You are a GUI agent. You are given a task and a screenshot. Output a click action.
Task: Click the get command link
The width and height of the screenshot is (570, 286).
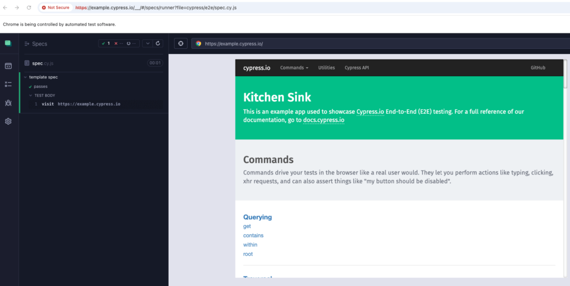(x=247, y=226)
